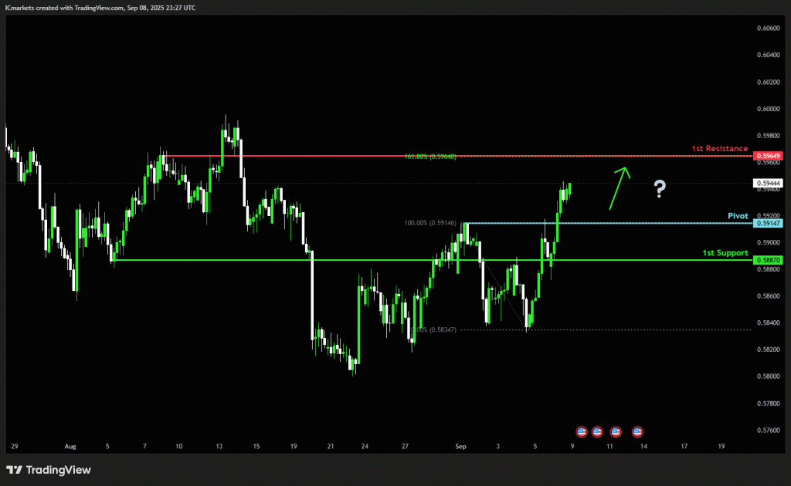Select the 100.00% (0.59146) Fibonacci label
Image resolution: width=791 pixels, height=486 pixels.
coord(430,223)
